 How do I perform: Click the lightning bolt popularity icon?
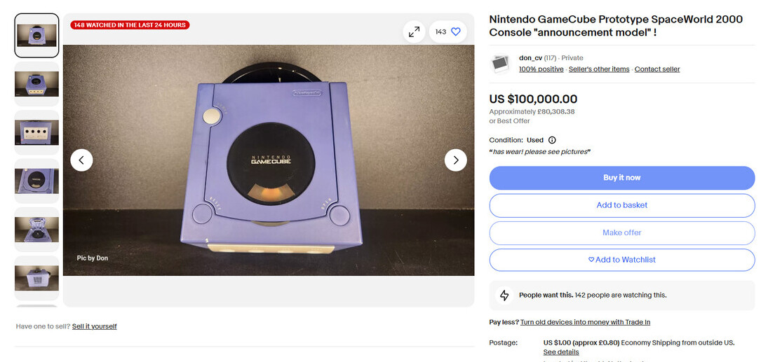tap(504, 295)
